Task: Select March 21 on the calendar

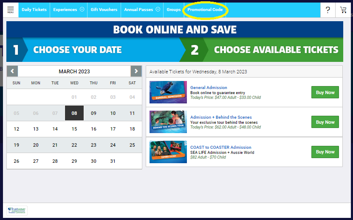Action: pos(55,145)
